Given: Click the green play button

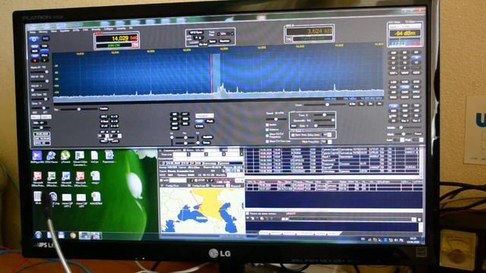Looking at the screenshot, I should click(44, 61).
